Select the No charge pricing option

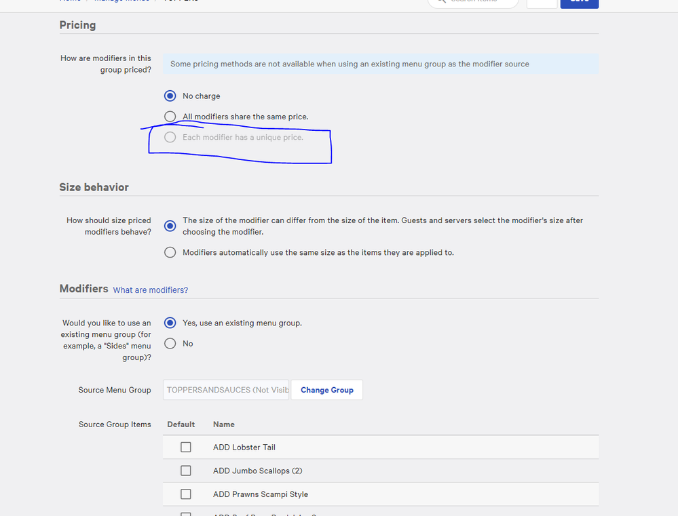tap(170, 96)
